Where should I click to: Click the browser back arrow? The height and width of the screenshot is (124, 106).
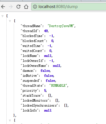coord(3,7)
